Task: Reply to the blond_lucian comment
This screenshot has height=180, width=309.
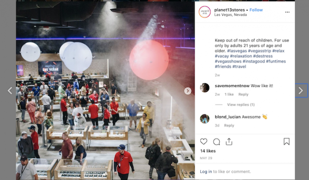Action: click(229, 126)
